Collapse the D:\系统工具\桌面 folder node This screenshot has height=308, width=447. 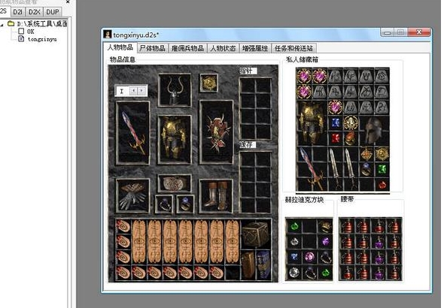(x=2, y=25)
